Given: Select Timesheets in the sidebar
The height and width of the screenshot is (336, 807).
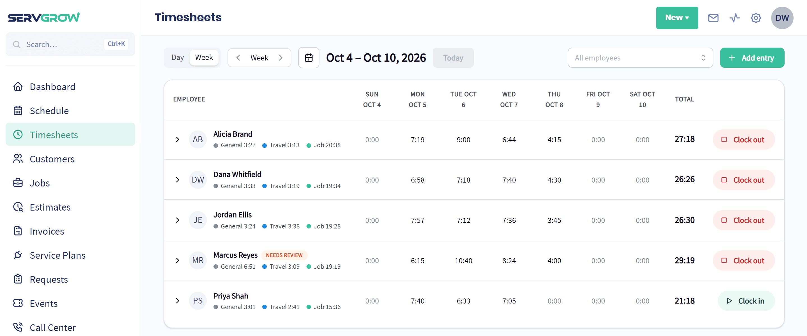Looking at the screenshot, I should pos(70,135).
